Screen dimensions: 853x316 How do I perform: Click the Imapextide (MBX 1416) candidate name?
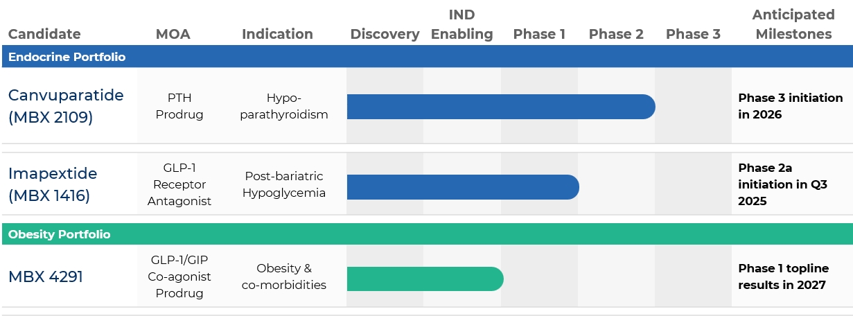click(x=53, y=184)
